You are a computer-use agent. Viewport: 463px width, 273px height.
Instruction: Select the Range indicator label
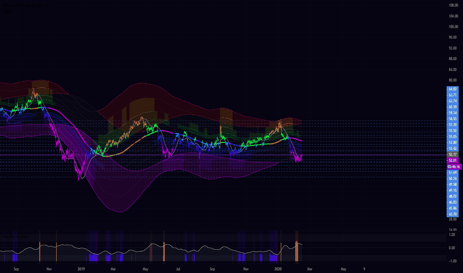pyautogui.click(x=7, y=11)
